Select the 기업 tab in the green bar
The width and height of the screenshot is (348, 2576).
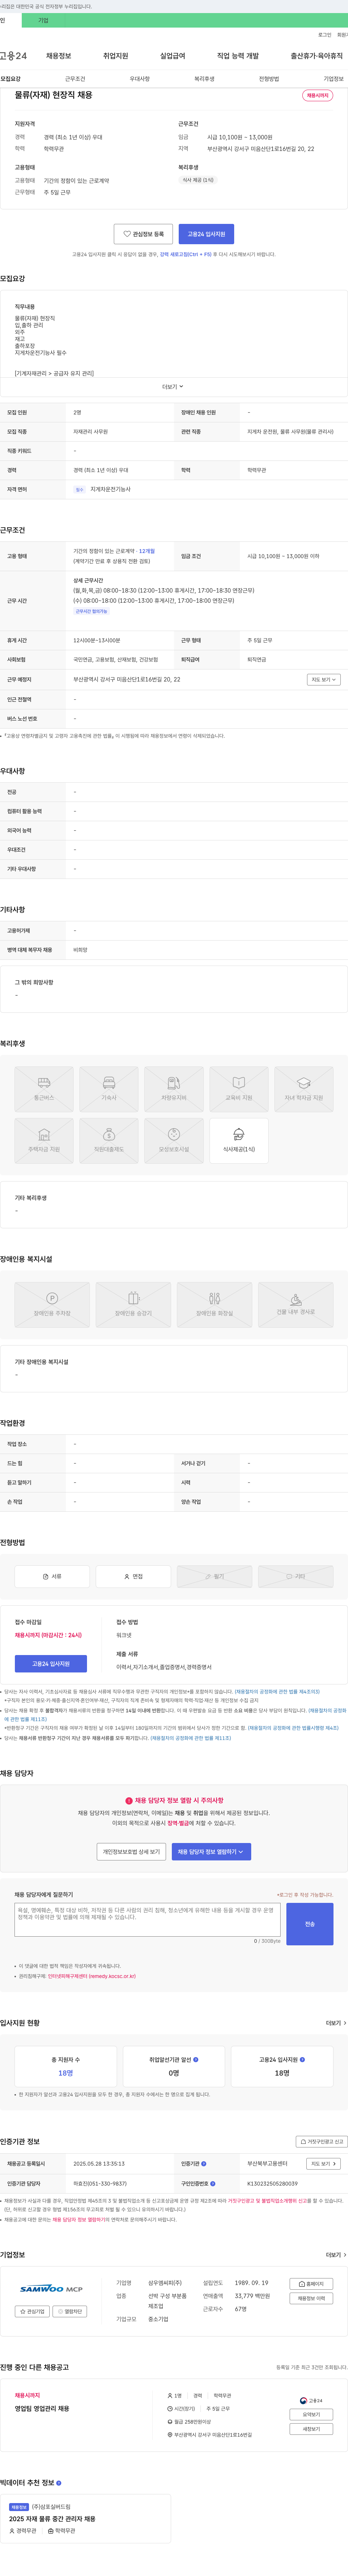tap(43, 20)
